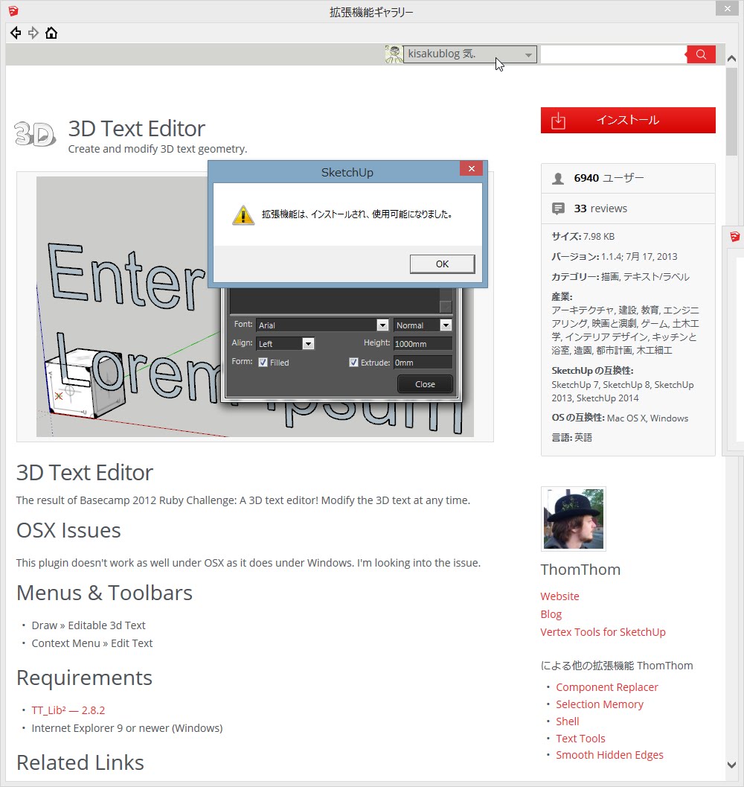744x787 pixels.
Task: Open the Text Tools extension link
Action: 580,739
